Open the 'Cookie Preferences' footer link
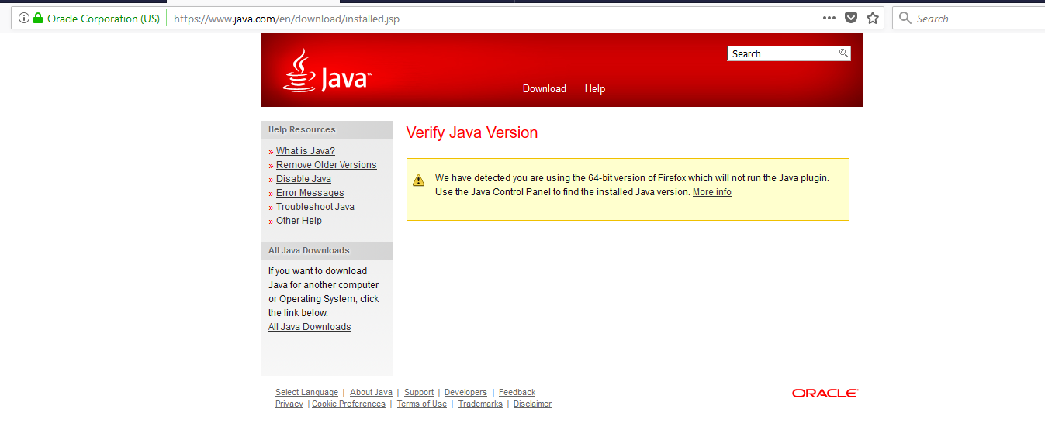The image size is (1045, 440). 348,404
